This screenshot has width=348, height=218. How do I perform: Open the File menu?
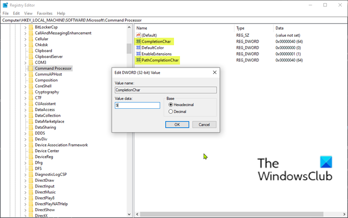coord(5,13)
